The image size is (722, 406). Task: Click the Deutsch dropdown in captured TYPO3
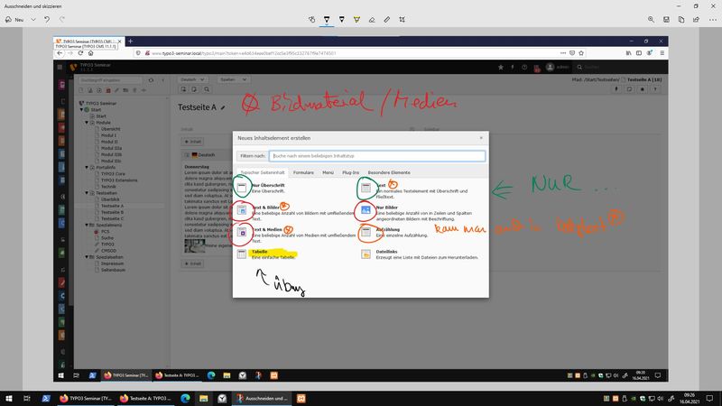(192, 79)
